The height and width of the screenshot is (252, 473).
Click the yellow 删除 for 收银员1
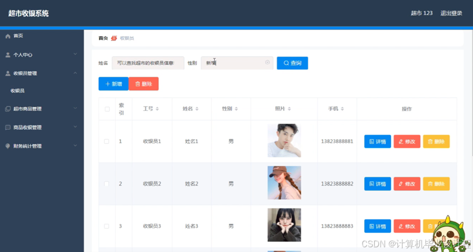pos(436,141)
